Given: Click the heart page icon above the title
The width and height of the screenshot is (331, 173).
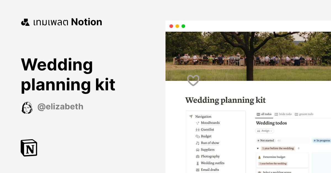Looking at the screenshot, I should click(193, 80).
